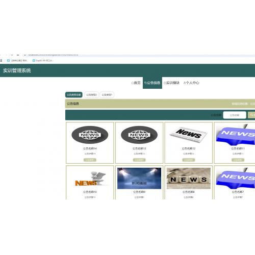This screenshot has width=255, height=255.
Task: Open the blue keyboard NEWS thumbnail for 公告名称7
Action: [236, 178]
